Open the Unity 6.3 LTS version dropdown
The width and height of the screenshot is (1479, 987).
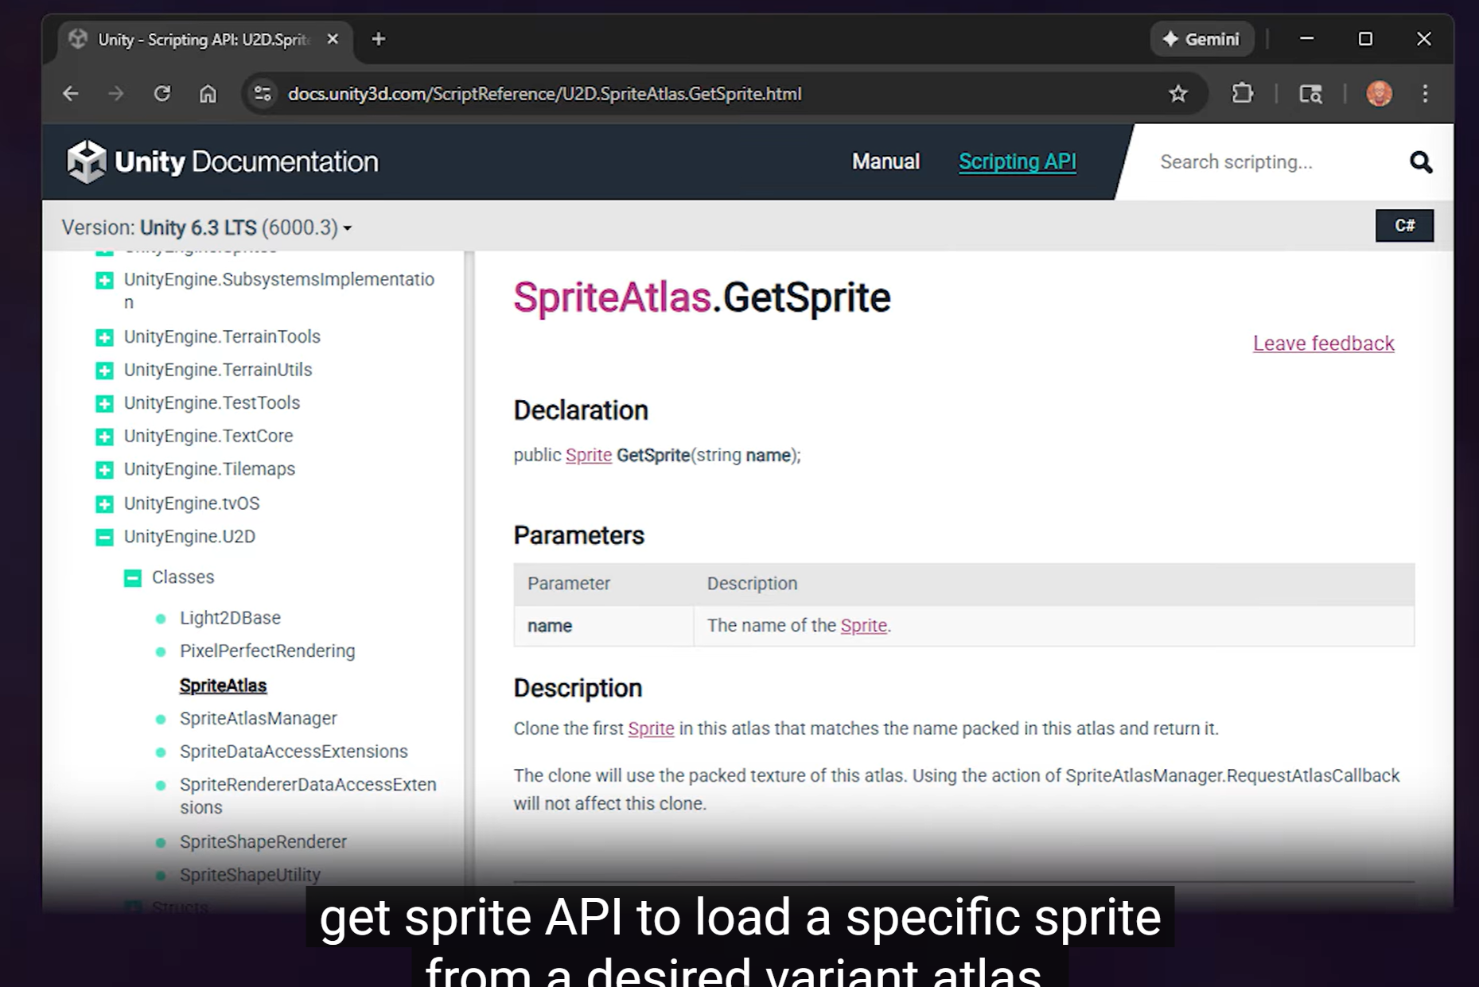(207, 227)
